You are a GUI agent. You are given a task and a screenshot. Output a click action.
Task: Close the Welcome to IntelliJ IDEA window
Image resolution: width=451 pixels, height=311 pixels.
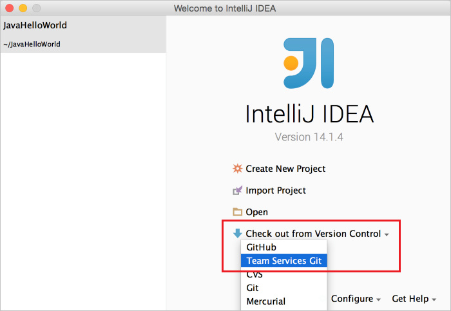(9, 8)
